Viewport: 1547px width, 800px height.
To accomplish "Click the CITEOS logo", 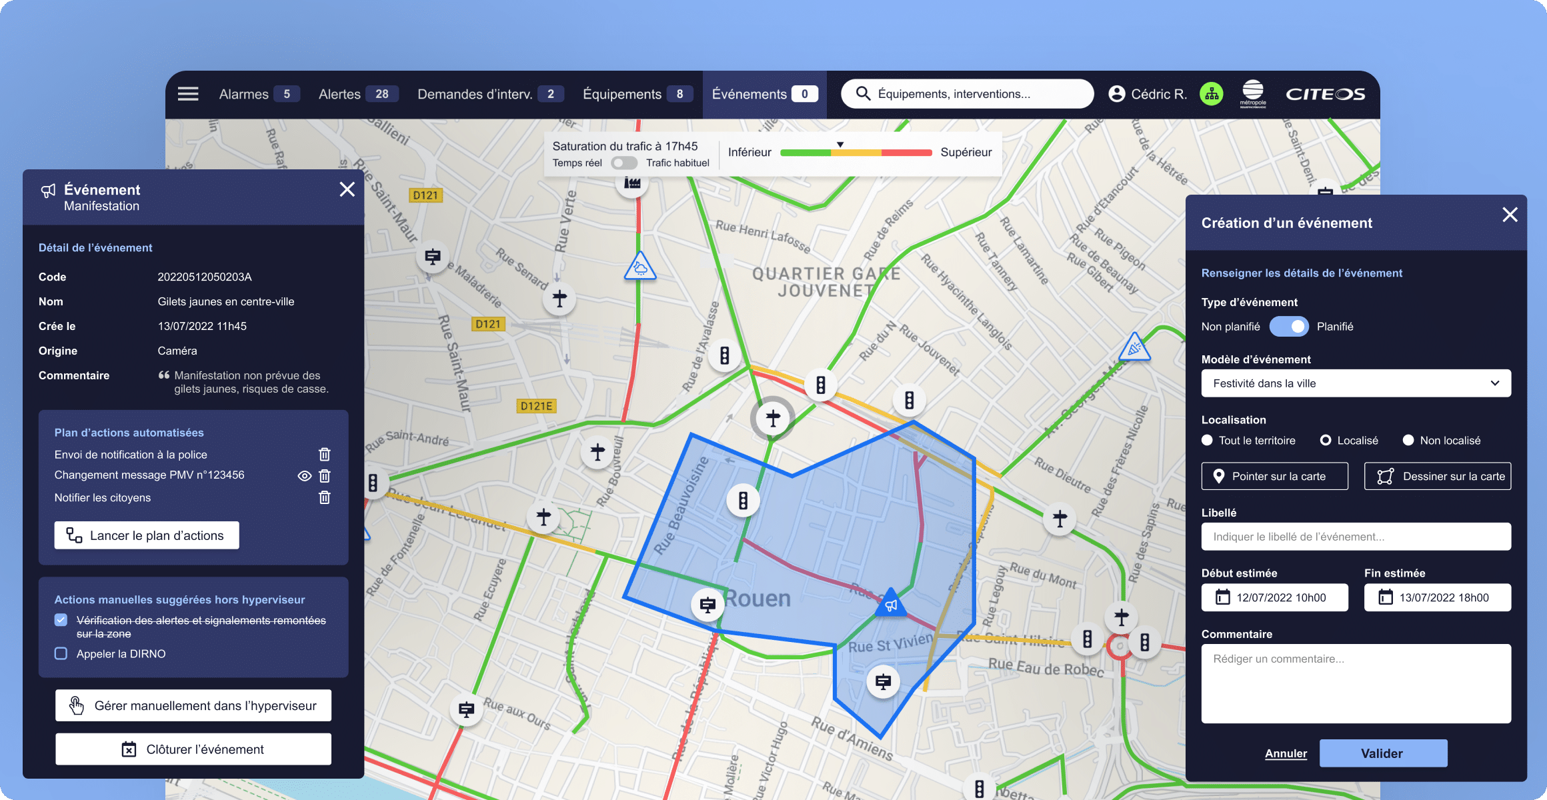I will pos(1326,94).
